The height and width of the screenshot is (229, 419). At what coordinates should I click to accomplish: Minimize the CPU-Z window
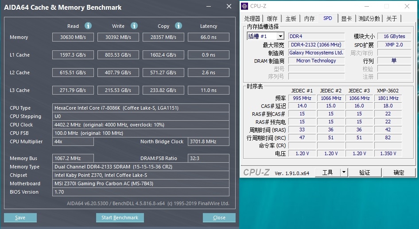tap(367, 6)
